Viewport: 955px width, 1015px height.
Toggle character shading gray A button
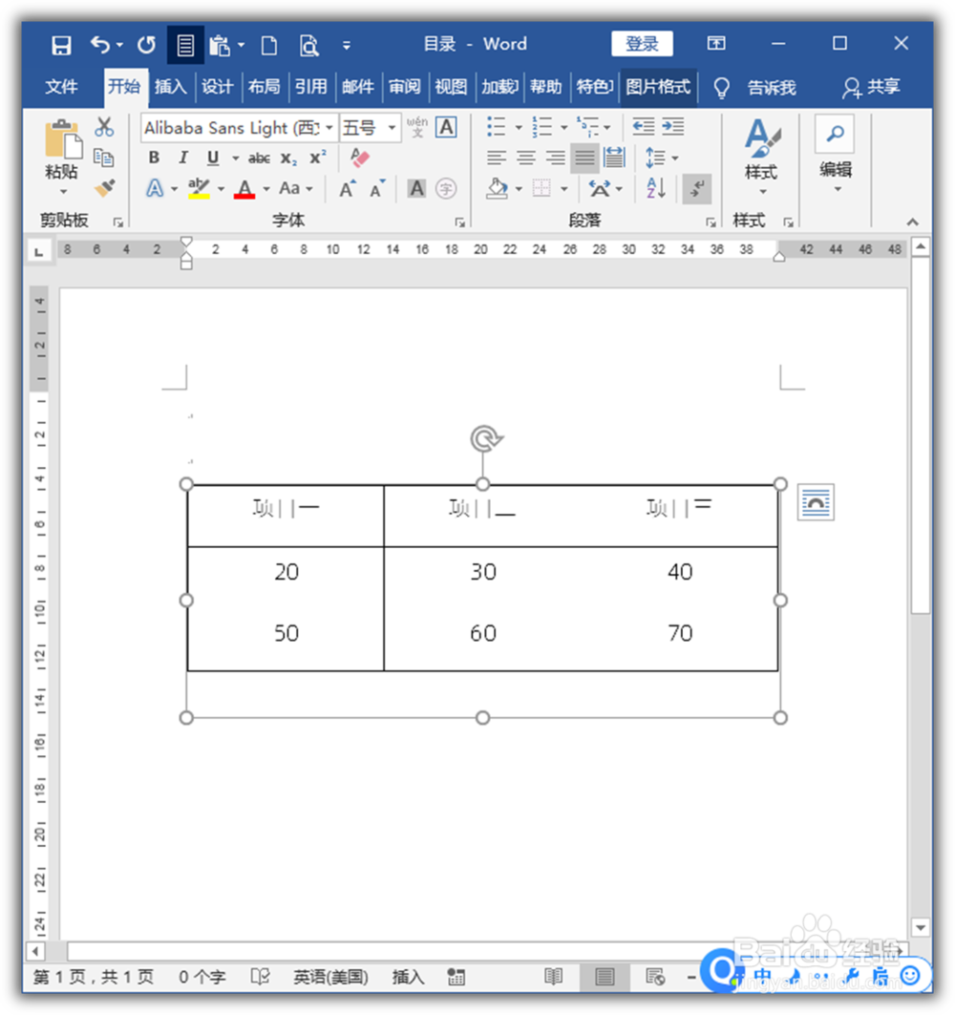pos(417,188)
